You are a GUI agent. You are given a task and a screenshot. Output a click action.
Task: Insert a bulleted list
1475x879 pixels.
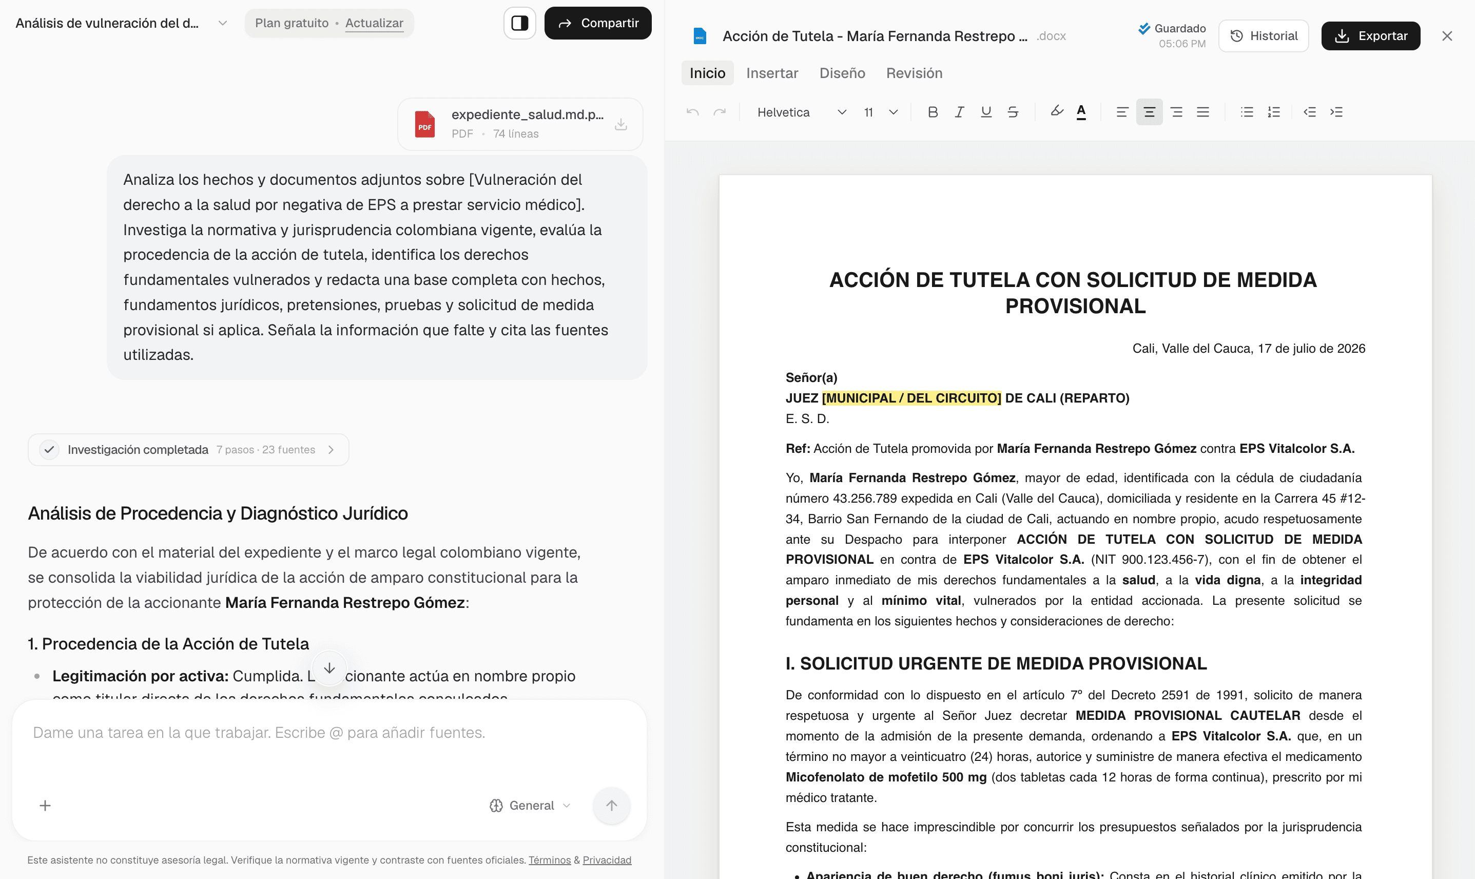(x=1247, y=112)
